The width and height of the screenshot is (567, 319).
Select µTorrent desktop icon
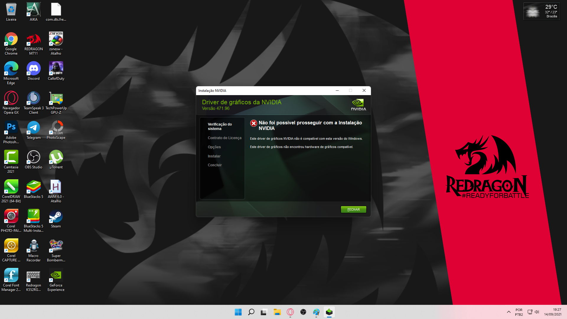(x=56, y=160)
